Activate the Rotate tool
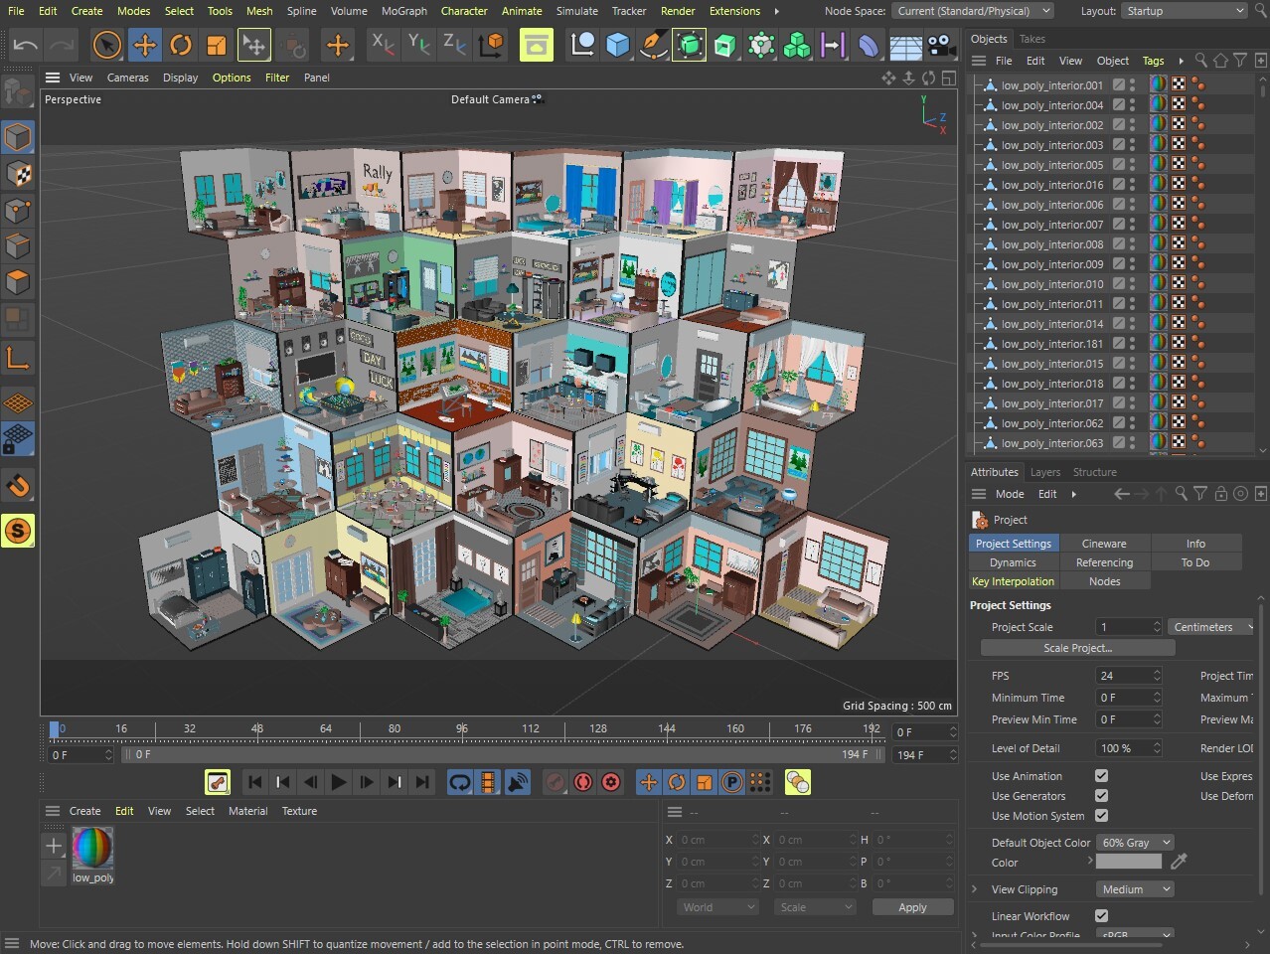The width and height of the screenshot is (1270, 954). pyautogui.click(x=180, y=45)
